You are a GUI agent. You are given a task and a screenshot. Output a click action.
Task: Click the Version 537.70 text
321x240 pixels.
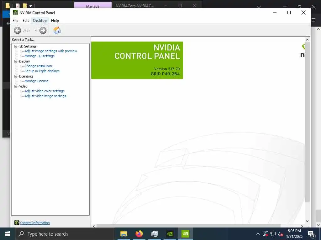(167, 69)
